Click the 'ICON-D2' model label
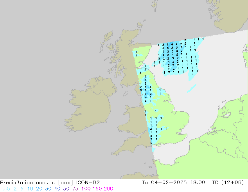Screen dimensions: 248x192 click(88, 183)
